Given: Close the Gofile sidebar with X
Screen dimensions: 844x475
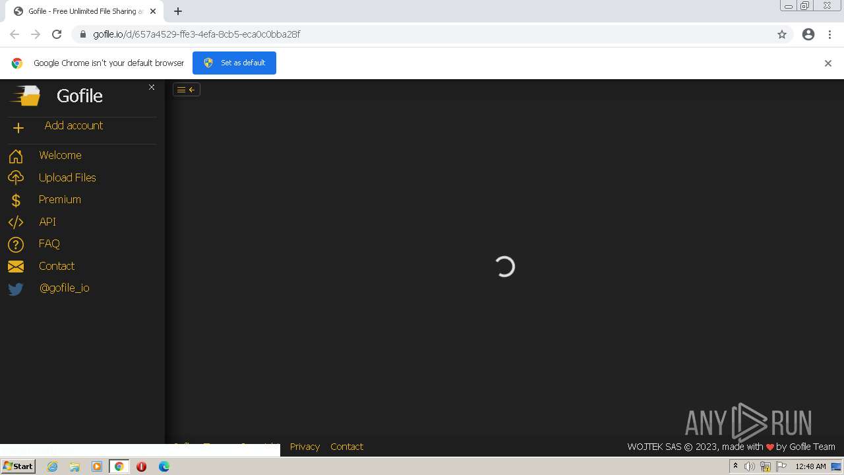Looking at the screenshot, I should coord(152,87).
